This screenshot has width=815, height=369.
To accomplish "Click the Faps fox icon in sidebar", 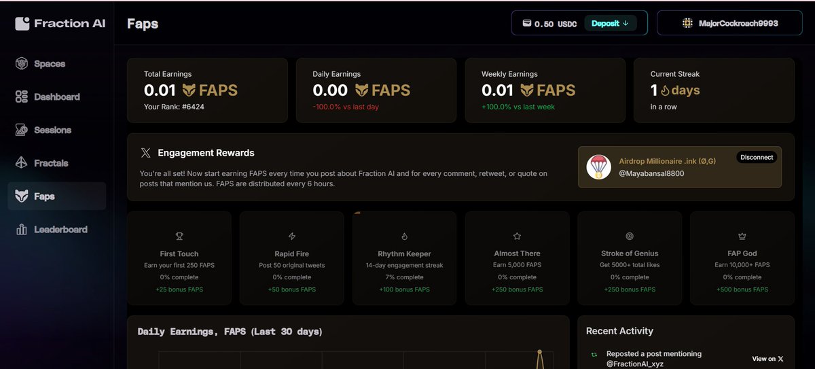I will [22, 196].
